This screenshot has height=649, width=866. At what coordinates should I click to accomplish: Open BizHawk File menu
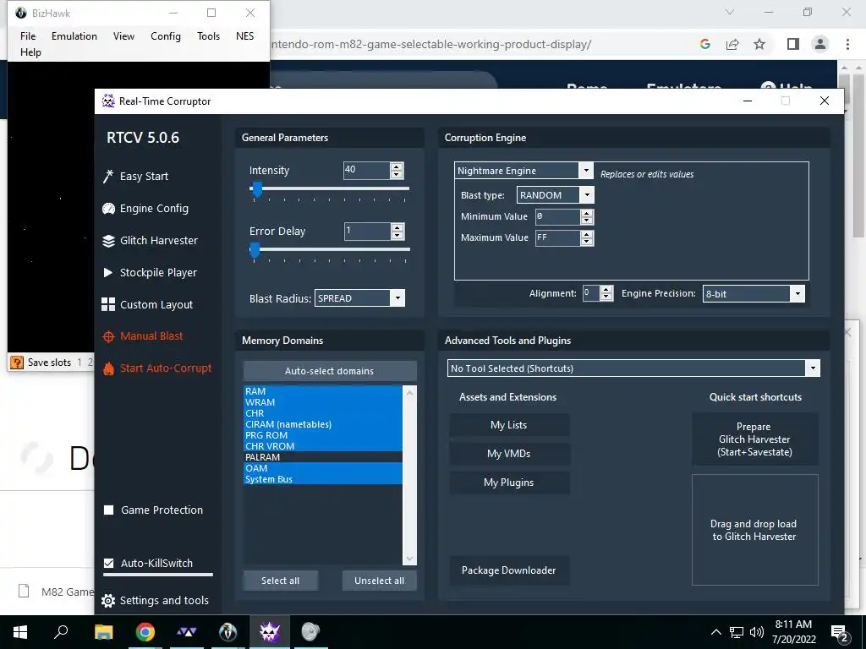[28, 35]
